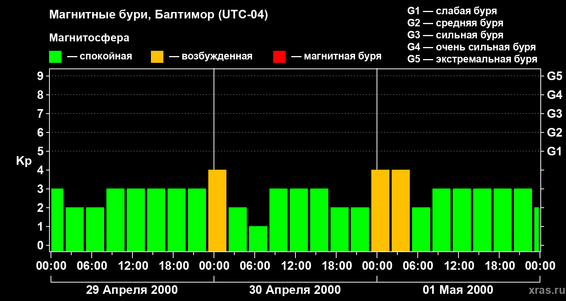
Task: Click the green 'спокойная' legend swatch
Action: [x=55, y=57]
